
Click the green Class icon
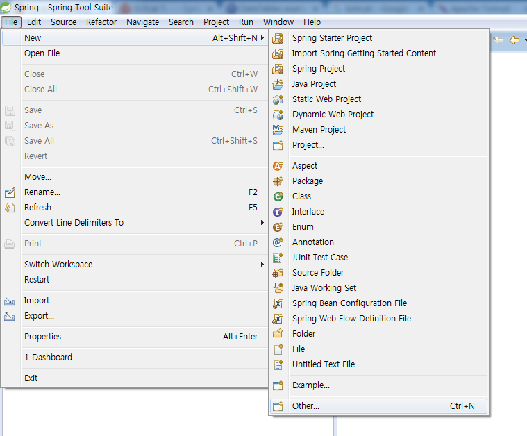point(278,196)
